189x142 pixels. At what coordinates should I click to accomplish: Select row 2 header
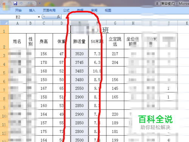pyautogui.click(x=4, y=41)
